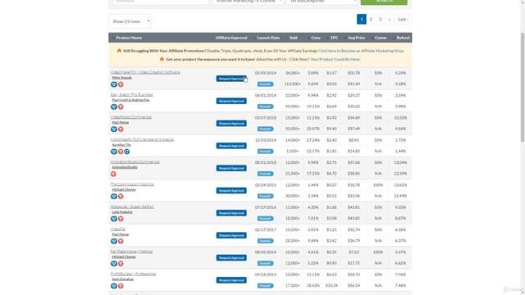Sort table by Avg Price header
525x295 pixels.
[x=356, y=38]
